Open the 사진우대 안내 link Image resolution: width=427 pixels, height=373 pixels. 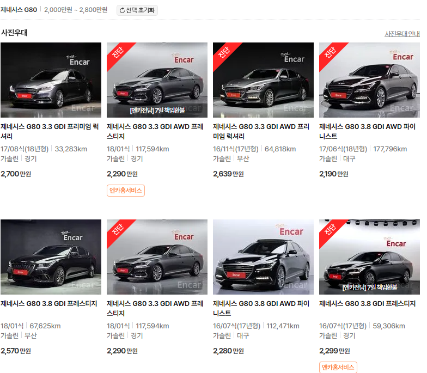coord(402,34)
